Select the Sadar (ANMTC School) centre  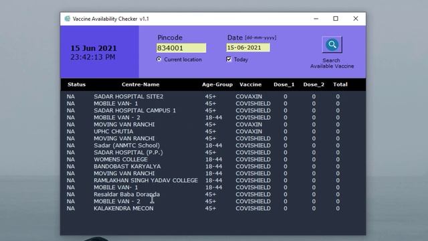tap(126, 145)
